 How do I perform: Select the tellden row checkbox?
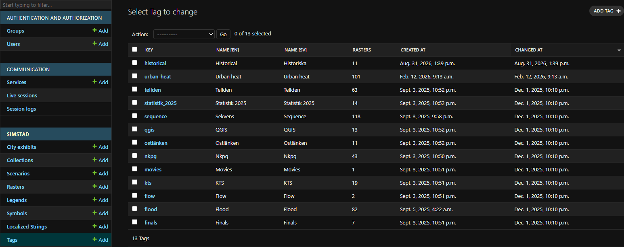tap(135, 89)
